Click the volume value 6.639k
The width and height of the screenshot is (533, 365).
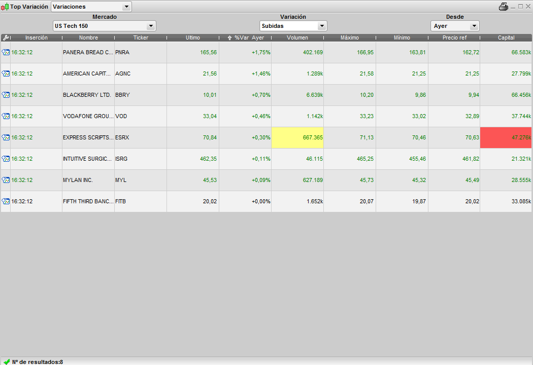[315, 95]
